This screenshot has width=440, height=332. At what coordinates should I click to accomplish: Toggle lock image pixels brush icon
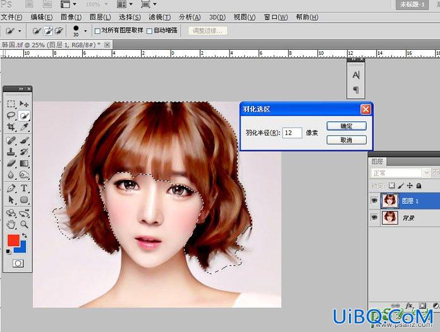[x=401, y=186]
